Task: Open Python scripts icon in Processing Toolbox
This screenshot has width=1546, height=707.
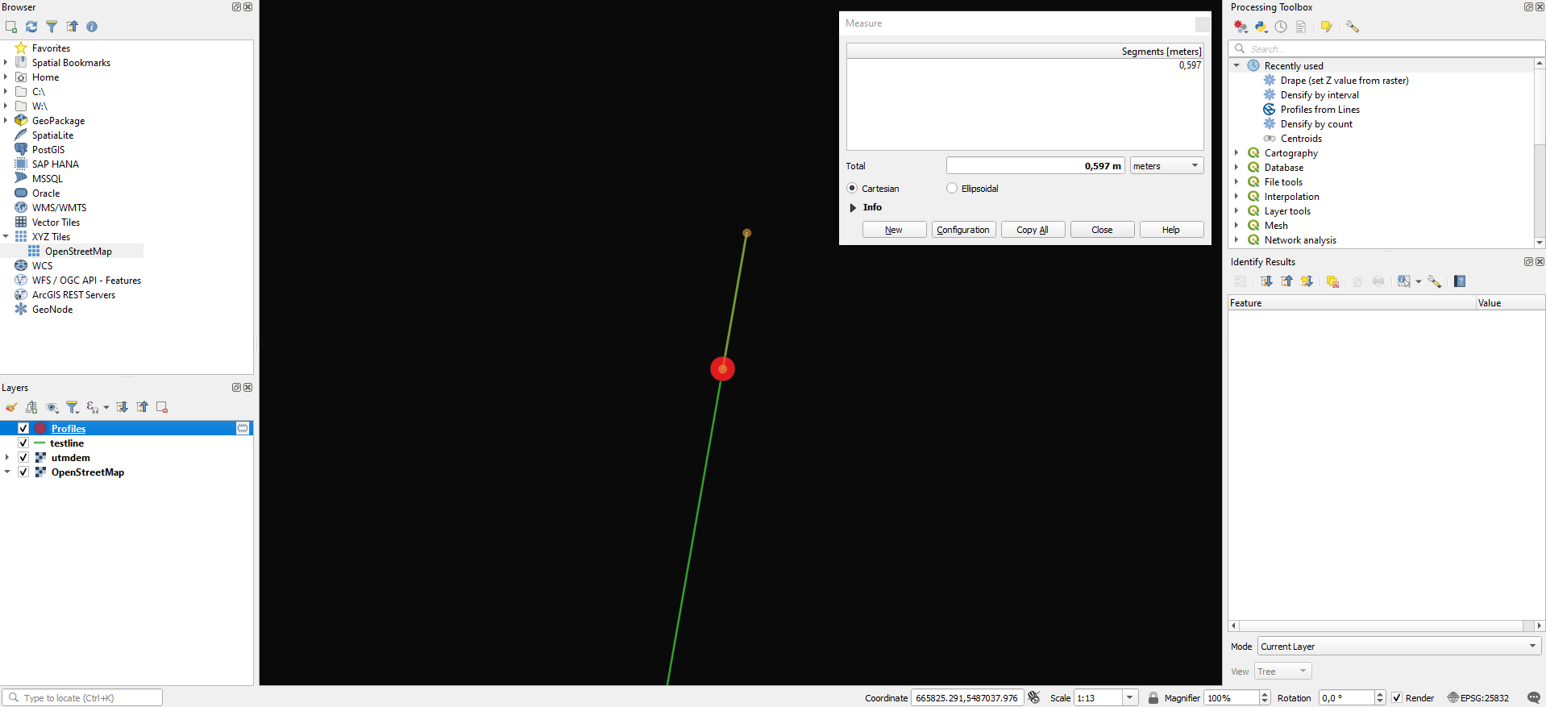Action: [x=1261, y=27]
